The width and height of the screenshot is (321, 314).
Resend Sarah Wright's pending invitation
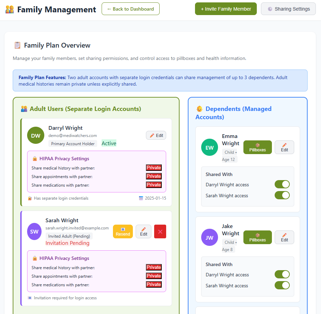coord(123,231)
